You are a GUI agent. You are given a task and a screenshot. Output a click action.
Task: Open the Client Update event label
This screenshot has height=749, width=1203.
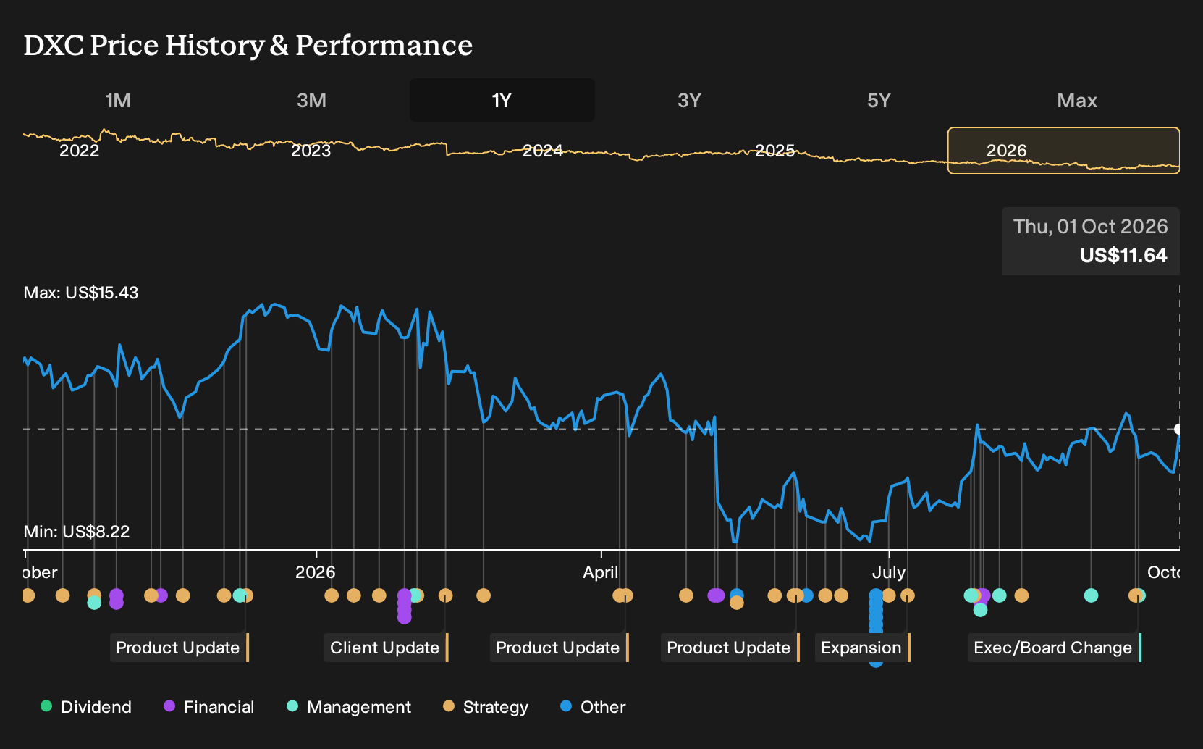tap(387, 648)
